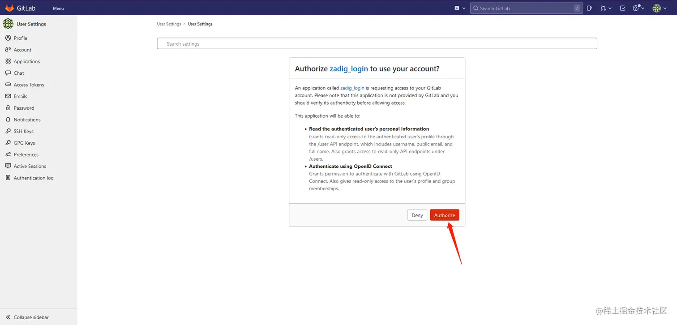
Task: Click the Chat bubble icon
Action: pos(8,73)
